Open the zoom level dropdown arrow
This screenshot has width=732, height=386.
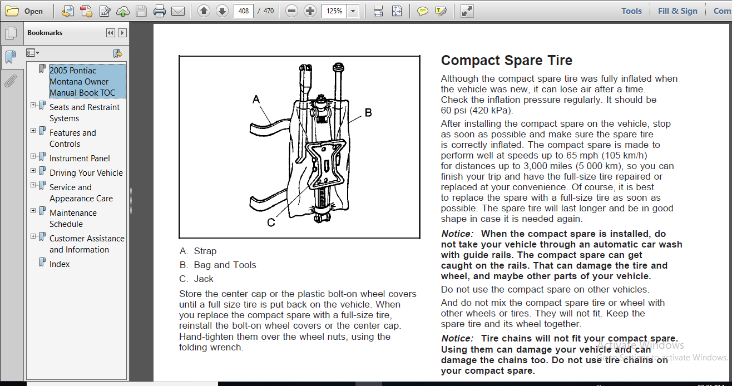[353, 11]
